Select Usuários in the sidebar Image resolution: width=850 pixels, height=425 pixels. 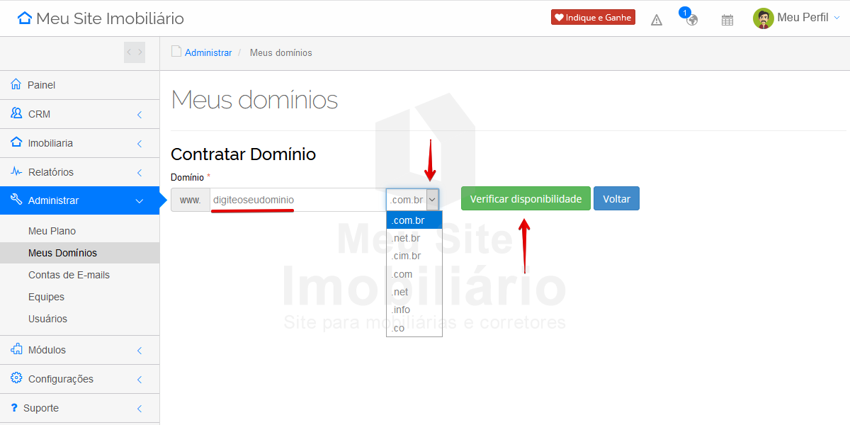click(47, 319)
